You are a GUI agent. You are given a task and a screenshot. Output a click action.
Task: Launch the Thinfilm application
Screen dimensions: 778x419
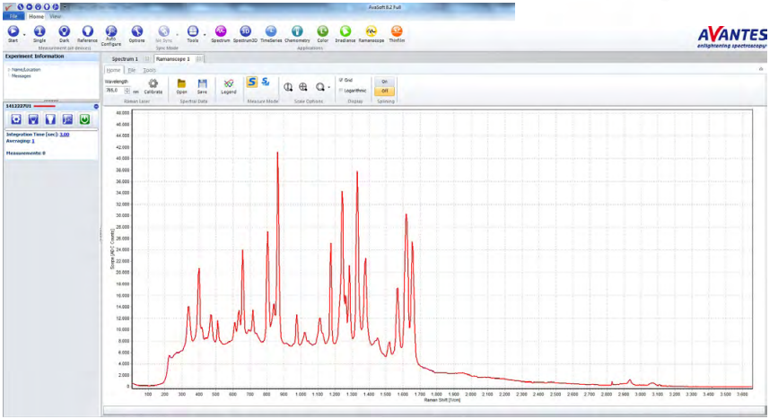click(397, 34)
